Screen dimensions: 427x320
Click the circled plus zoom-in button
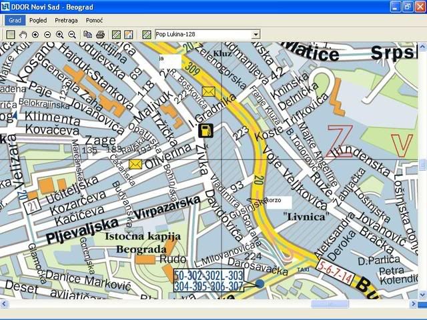coord(35,34)
